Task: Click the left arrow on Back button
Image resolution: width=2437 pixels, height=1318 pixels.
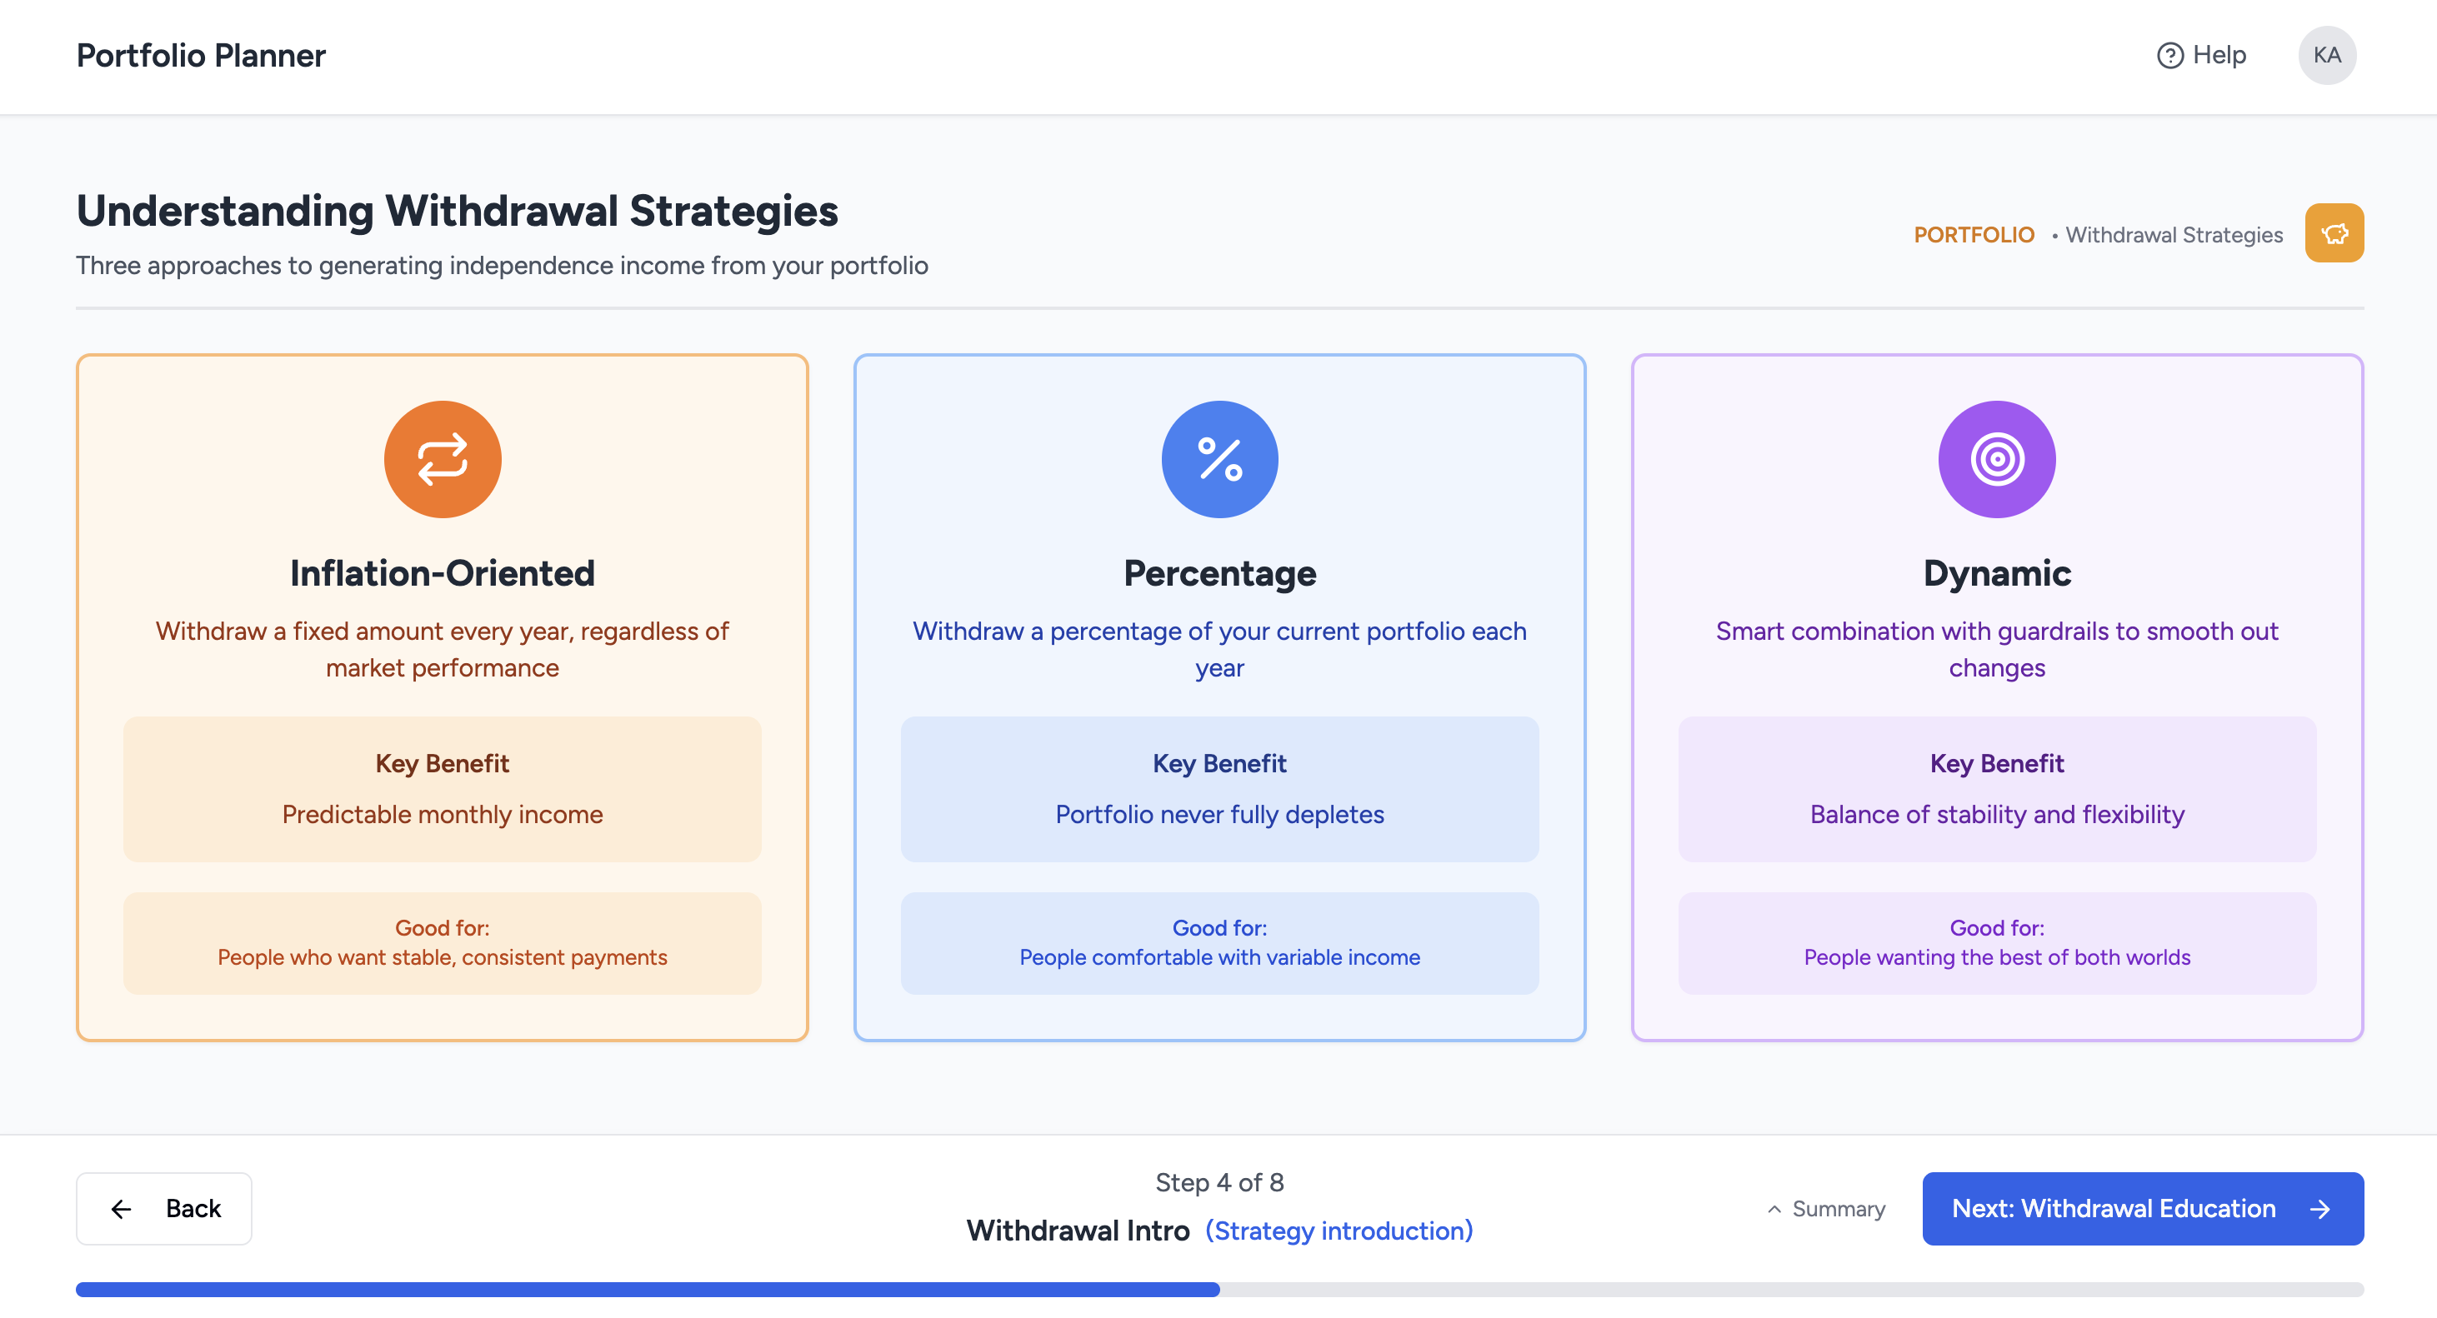Action: click(121, 1208)
